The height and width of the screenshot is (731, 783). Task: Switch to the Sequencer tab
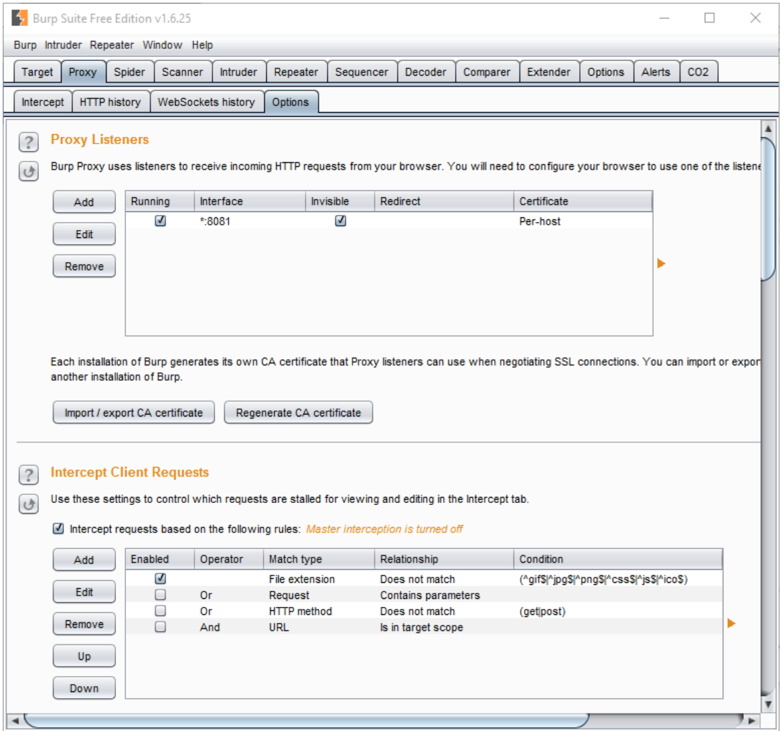click(361, 72)
